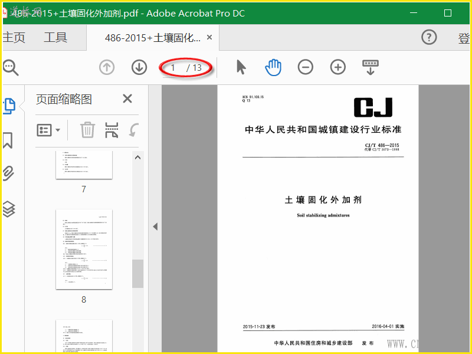Click the current page number field

[x=173, y=68]
